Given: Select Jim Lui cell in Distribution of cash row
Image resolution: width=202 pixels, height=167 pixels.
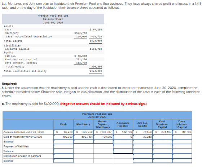Looking at the screenshot, I should 143,156.
